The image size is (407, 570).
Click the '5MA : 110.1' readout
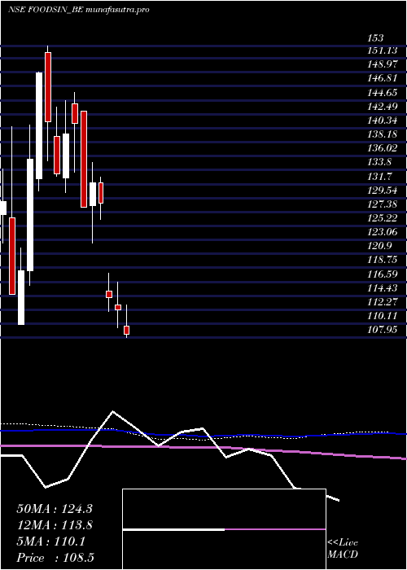(x=50, y=541)
